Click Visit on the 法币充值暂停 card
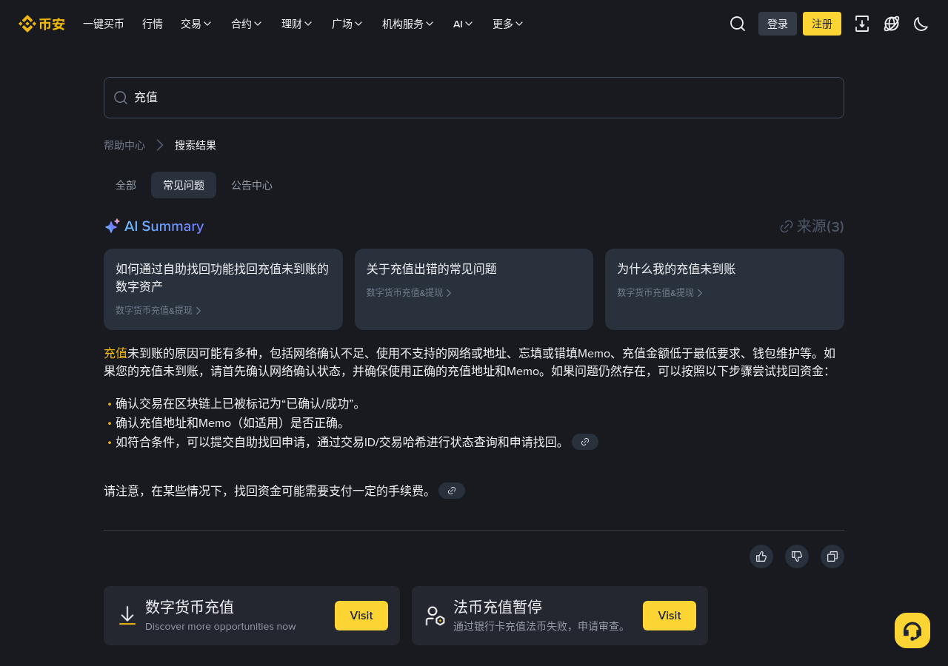 click(x=670, y=616)
